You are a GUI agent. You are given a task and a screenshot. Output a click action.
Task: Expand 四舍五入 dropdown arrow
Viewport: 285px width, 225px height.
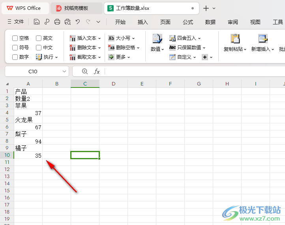pos(199,38)
